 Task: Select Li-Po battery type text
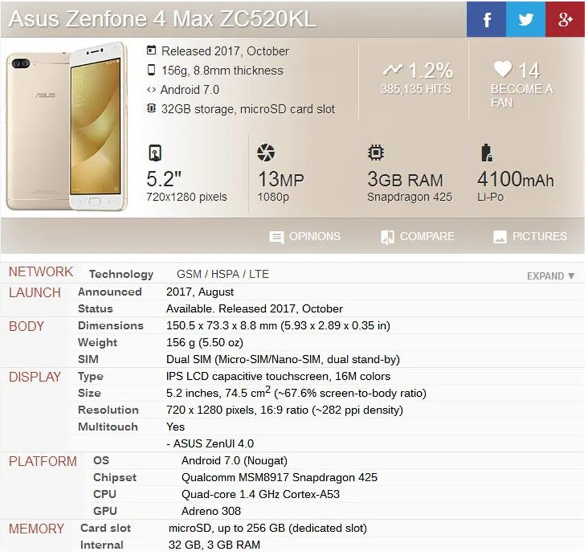click(490, 197)
